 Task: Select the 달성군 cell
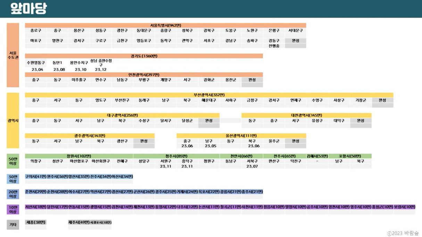pyautogui.click(x=187, y=121)
